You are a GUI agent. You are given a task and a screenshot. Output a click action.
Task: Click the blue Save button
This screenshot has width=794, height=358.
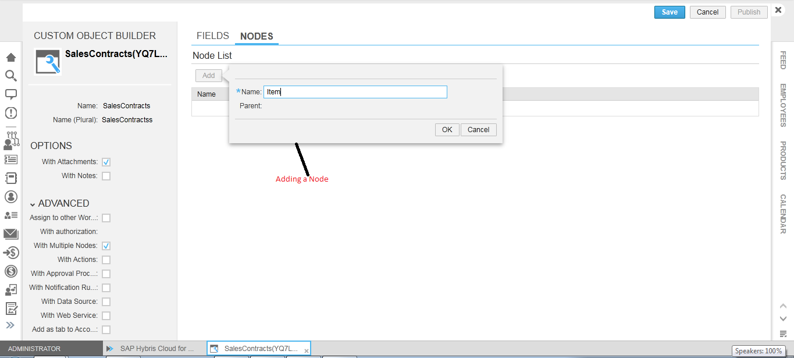670,12
